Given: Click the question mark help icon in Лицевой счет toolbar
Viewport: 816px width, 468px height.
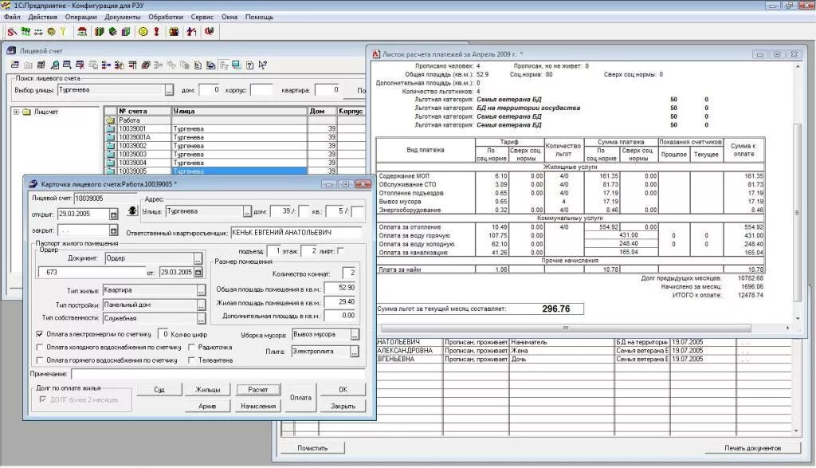Looking at the screenshot, I should [249, 65].
